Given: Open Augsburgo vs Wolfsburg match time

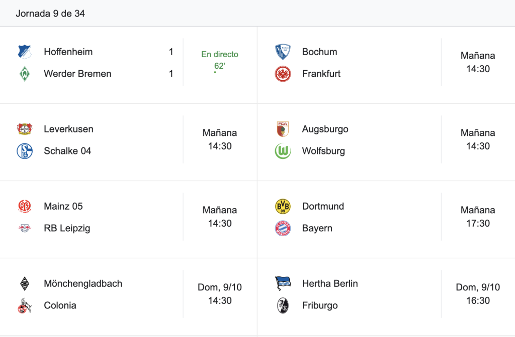Looking at the screenshot, I should click(x=478, y=139).
